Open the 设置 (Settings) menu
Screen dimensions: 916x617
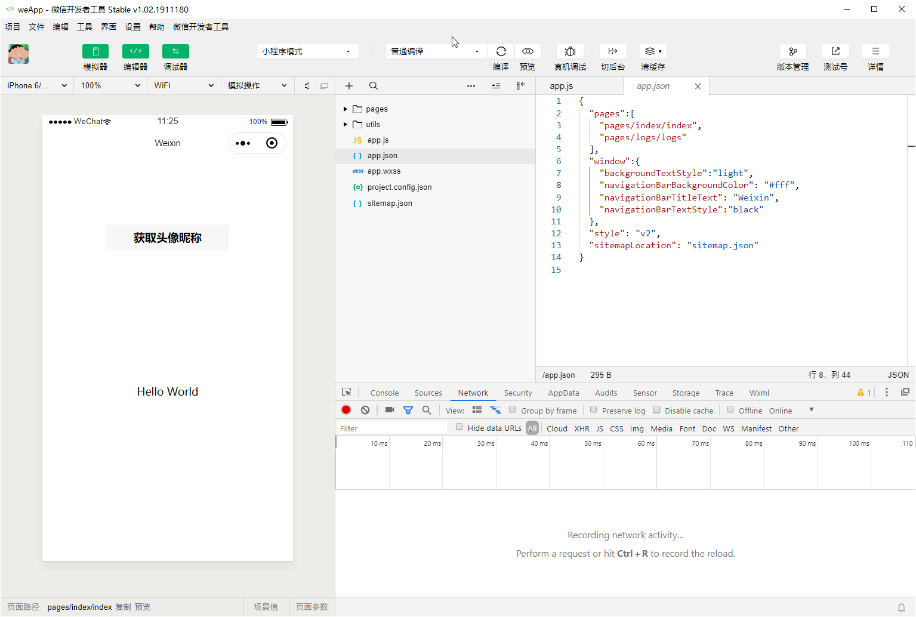tap(133, 27)
